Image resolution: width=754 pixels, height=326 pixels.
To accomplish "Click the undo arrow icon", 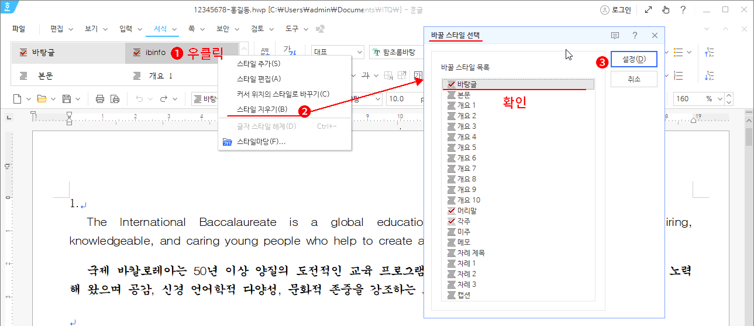I will click(139, 99).
